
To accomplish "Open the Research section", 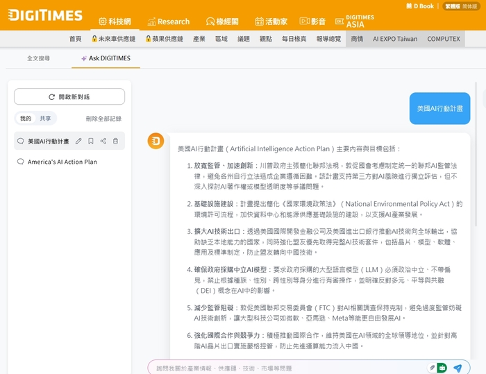I will click(x=168, y=22).
